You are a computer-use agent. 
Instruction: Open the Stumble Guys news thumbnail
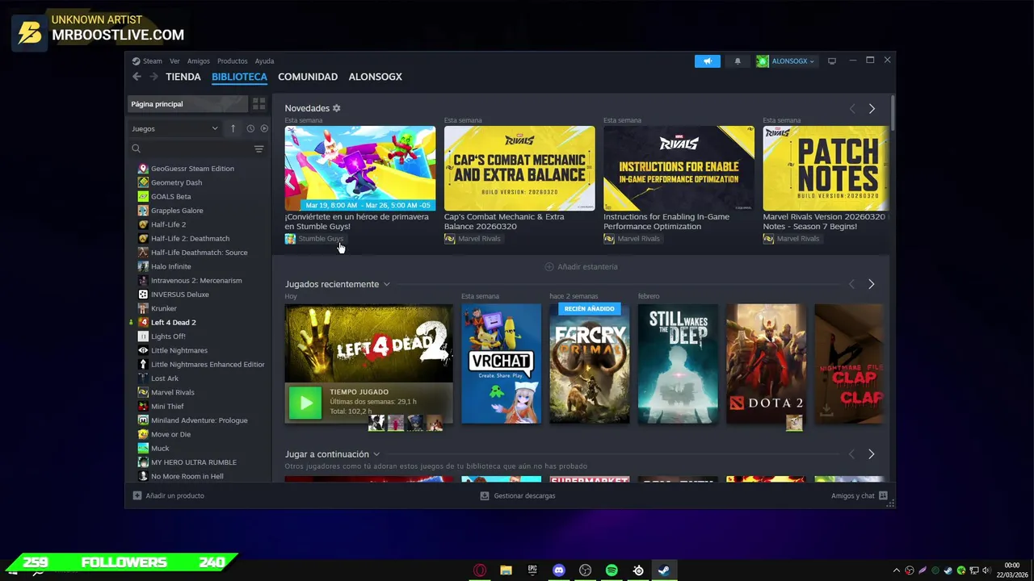click(x=360, y=169)
